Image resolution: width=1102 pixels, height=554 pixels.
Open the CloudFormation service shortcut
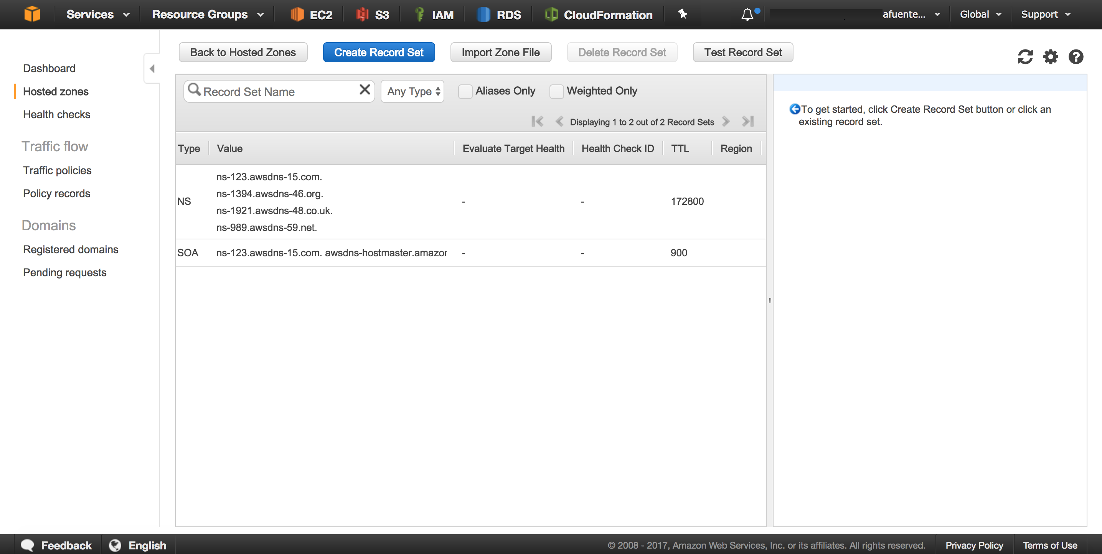[x=599, y=15]
